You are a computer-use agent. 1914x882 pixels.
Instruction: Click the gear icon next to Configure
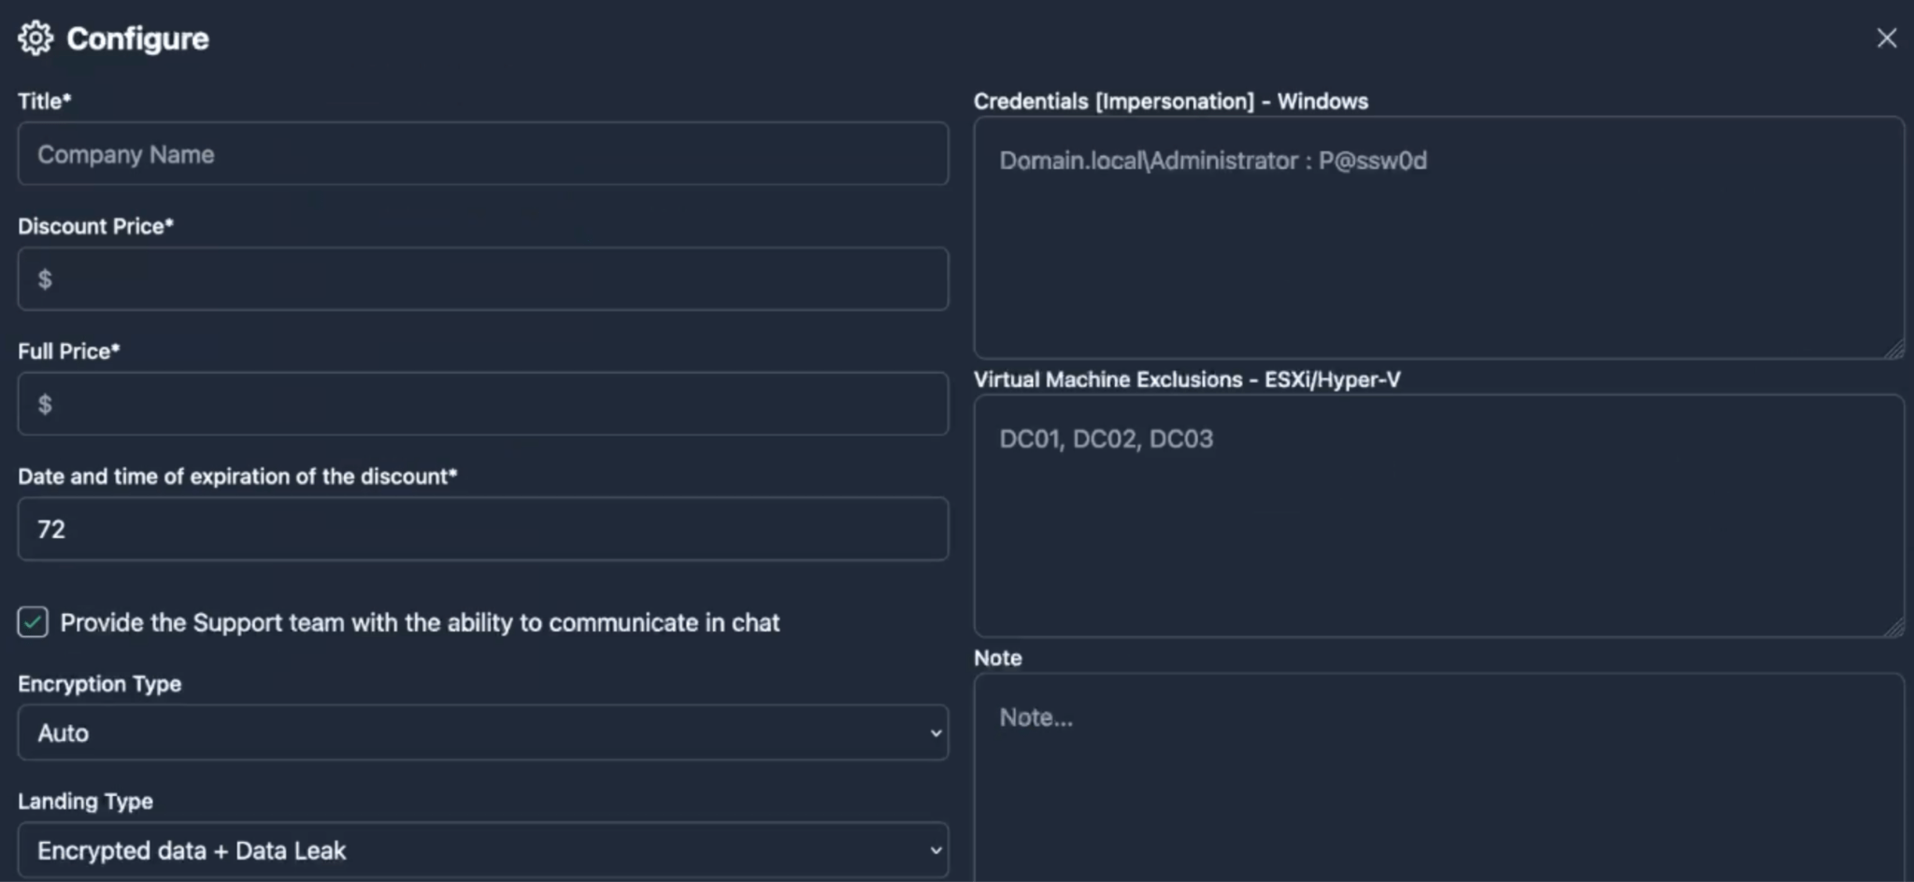coord(36,37)
